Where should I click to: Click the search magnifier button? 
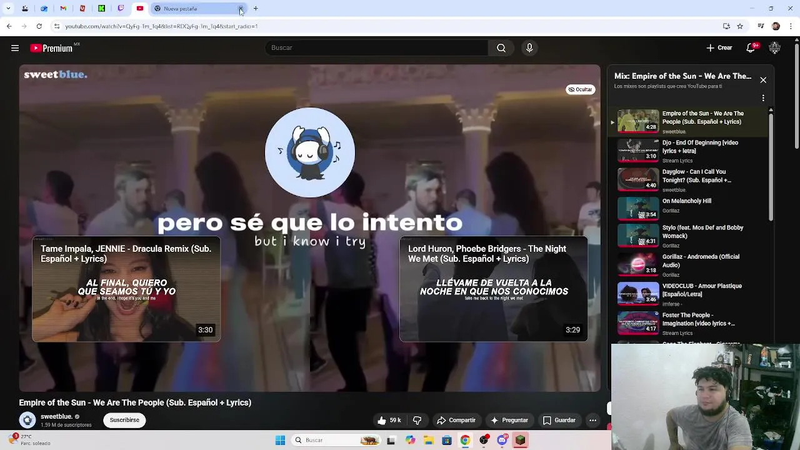point(501,48)
